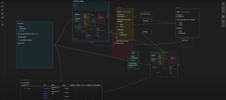Click the snap-to-grid canvas control icon
Screen dimensions: 226x100
coord(223,16)
